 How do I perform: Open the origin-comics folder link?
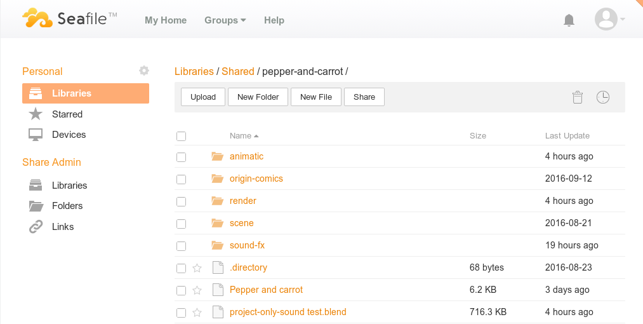pyautogui.click(x=256, y=179)
